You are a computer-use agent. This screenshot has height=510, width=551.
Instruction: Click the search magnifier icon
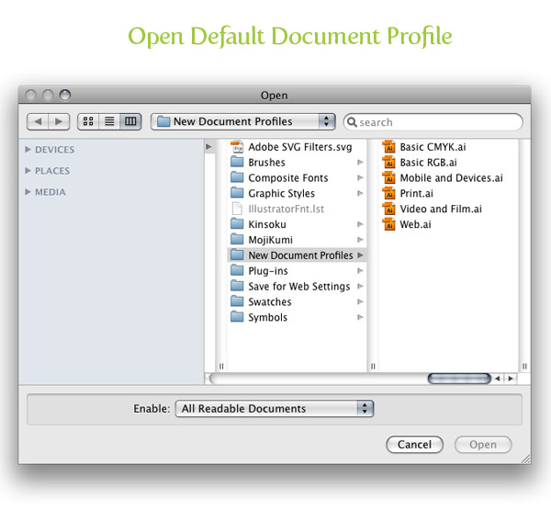click(x=352, y=122)
